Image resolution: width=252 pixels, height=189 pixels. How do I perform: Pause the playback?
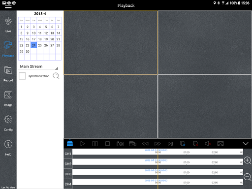pos(95,144)
